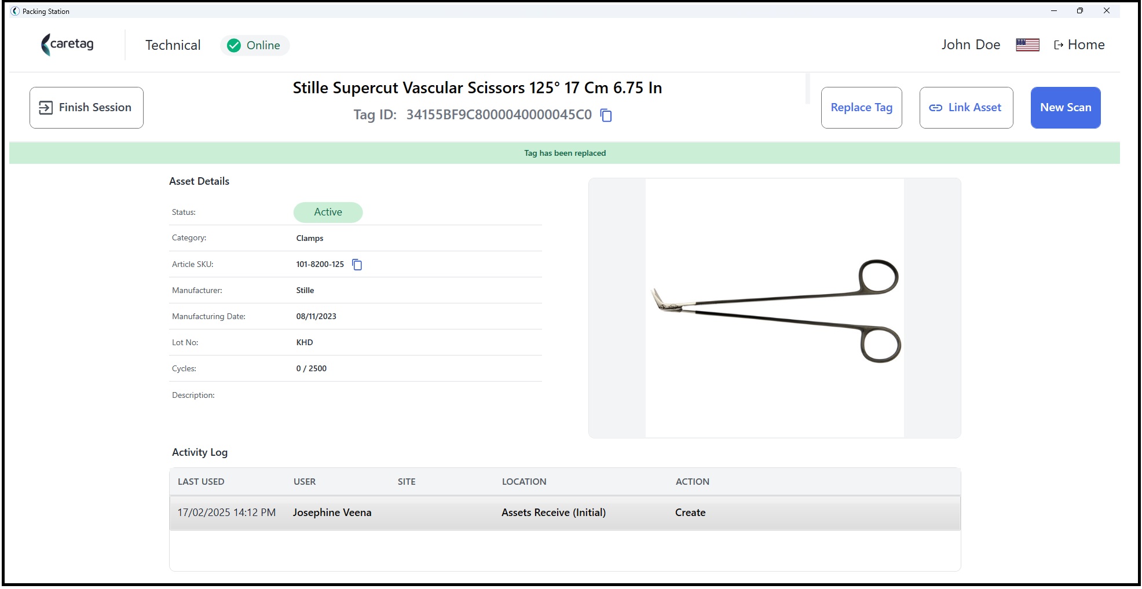This screenshot has height=589, width=1142.
Task: Open the Link Asset dialog
Action: [x=966, y=108]
